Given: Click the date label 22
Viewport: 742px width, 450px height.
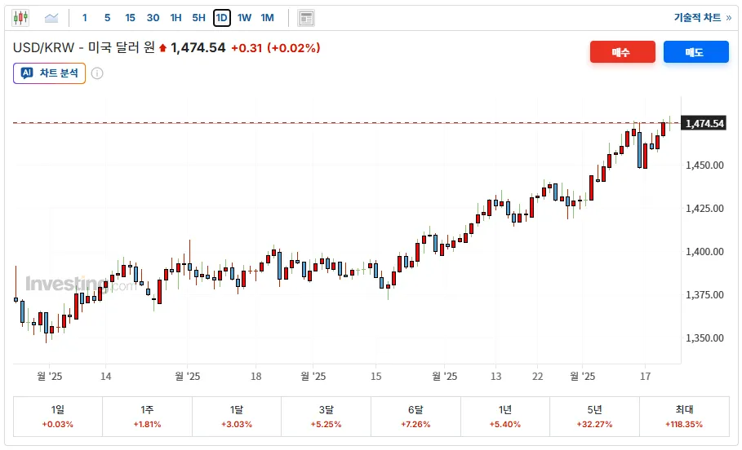Looking at the screenshot, I should pyautogui.click(x=537, y=377).
